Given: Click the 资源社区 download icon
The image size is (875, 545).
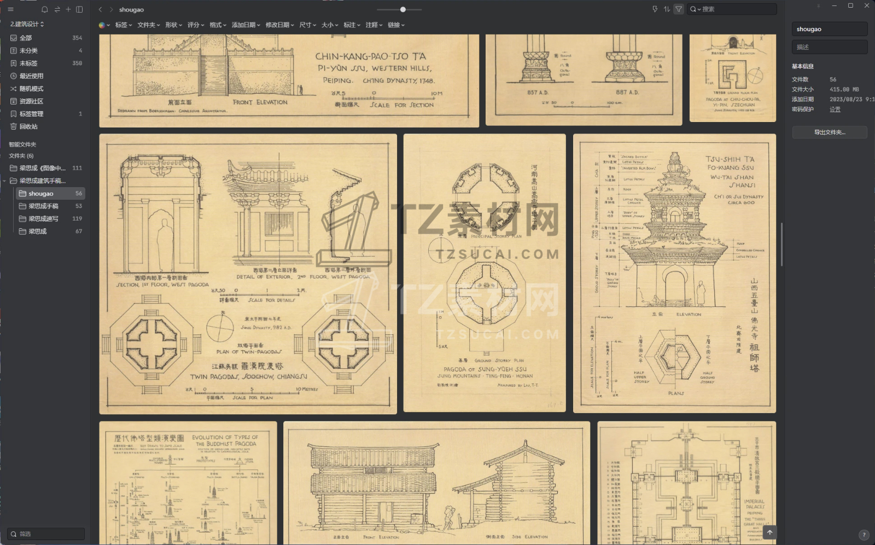Looking at the screenshot, I should (x=14, y=101).
